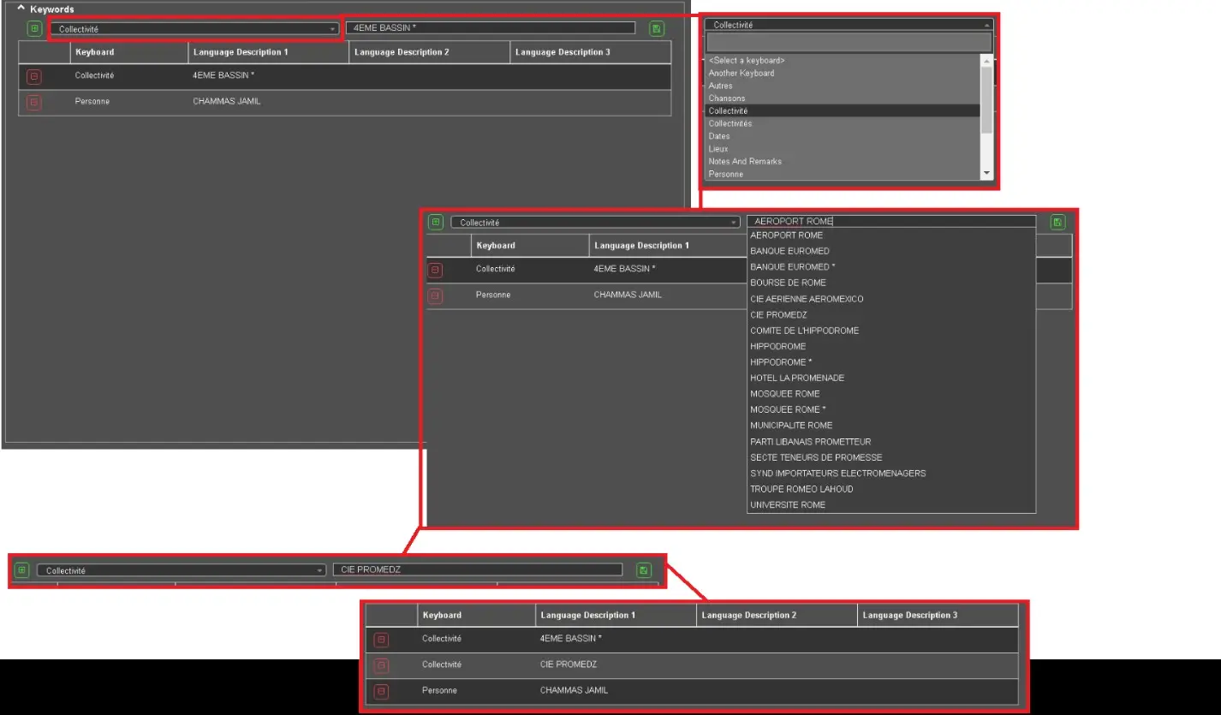1221x715 pixels.
Task: Pick 'BOURSE DE ROME' from the suggestions
Action: coord(788,283)
